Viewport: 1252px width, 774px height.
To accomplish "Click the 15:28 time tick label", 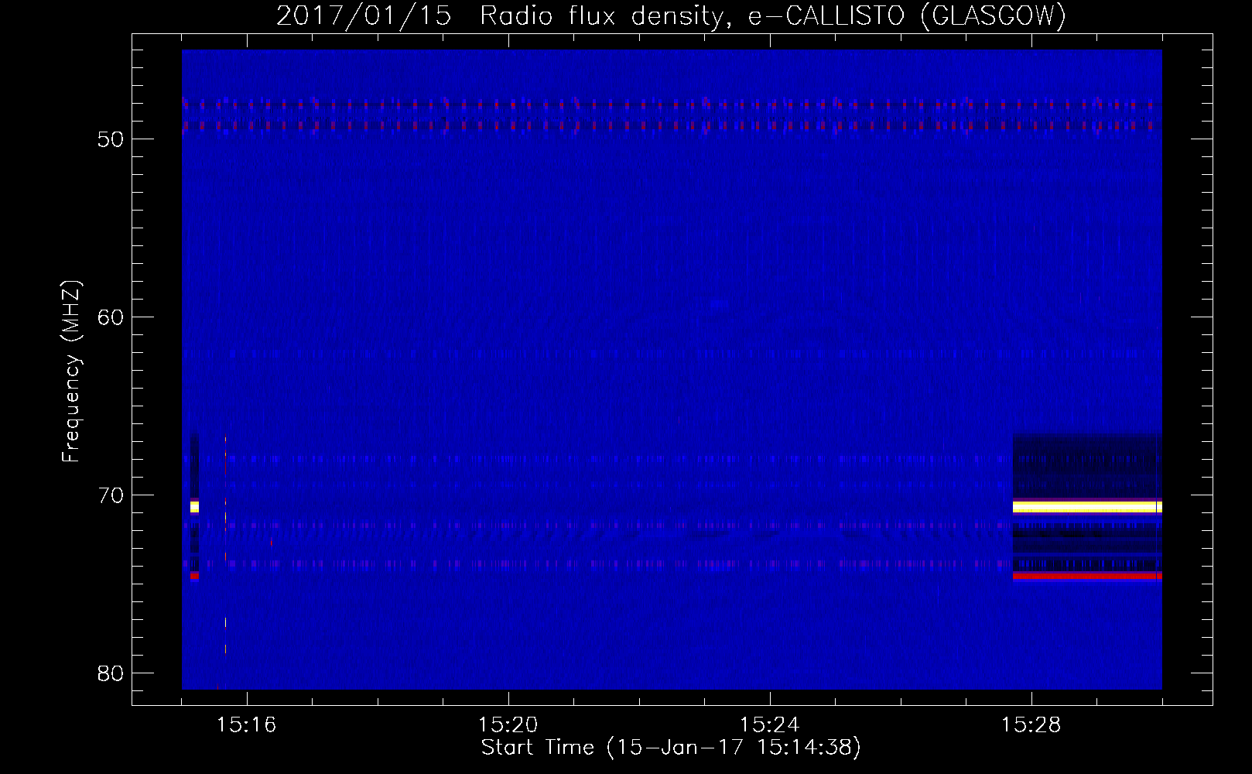I will [x=1031, y=725].
